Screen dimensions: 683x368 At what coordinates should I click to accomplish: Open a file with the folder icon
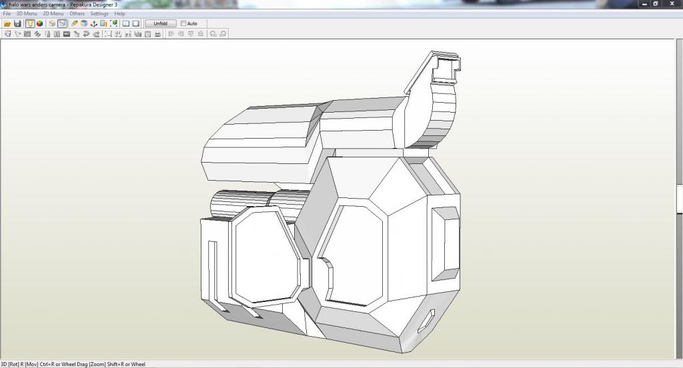[7, 23]
